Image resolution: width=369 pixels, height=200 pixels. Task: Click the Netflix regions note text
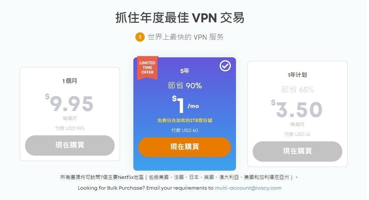(179, 177)
